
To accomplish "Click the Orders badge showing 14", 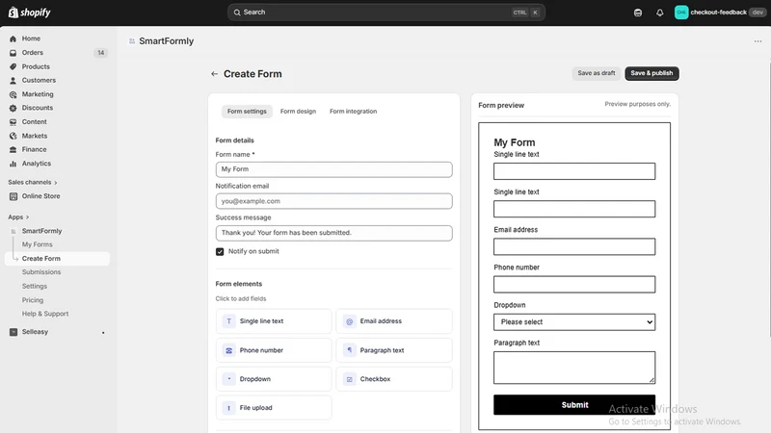I will [x=101, y=53].
